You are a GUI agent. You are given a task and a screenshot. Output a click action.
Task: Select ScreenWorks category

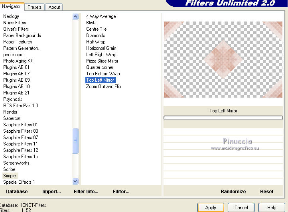tap(16, 163)
